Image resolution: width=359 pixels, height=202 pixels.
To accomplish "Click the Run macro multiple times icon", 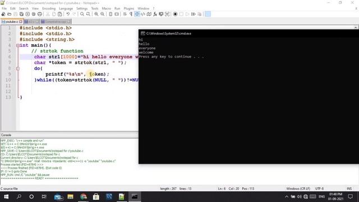I will click(x=193, y=14).
